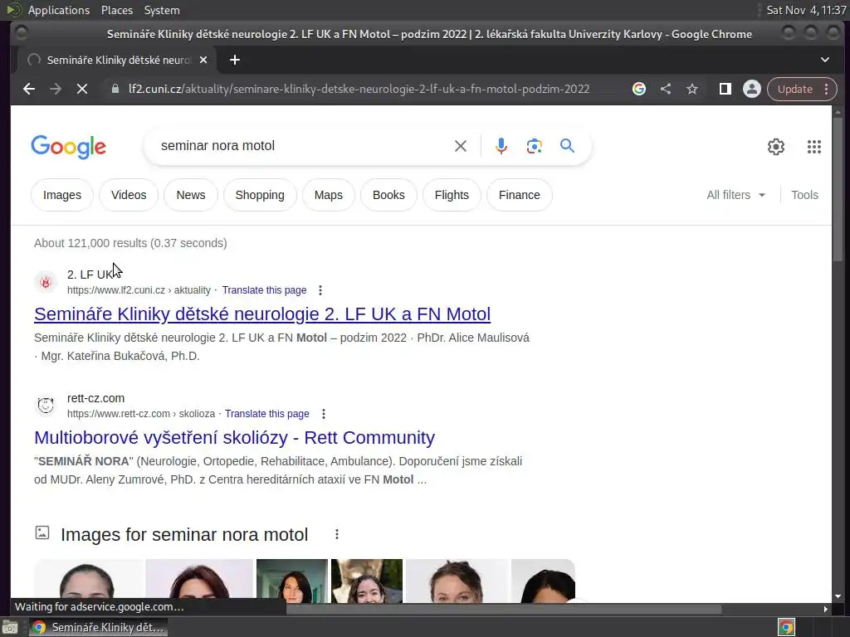
Task: Open the side panel icon
Action: [725, 89]
